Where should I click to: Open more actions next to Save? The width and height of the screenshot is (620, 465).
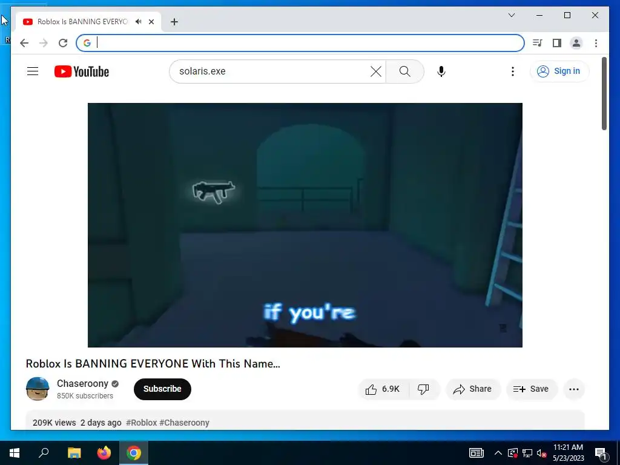click(574, 389)
